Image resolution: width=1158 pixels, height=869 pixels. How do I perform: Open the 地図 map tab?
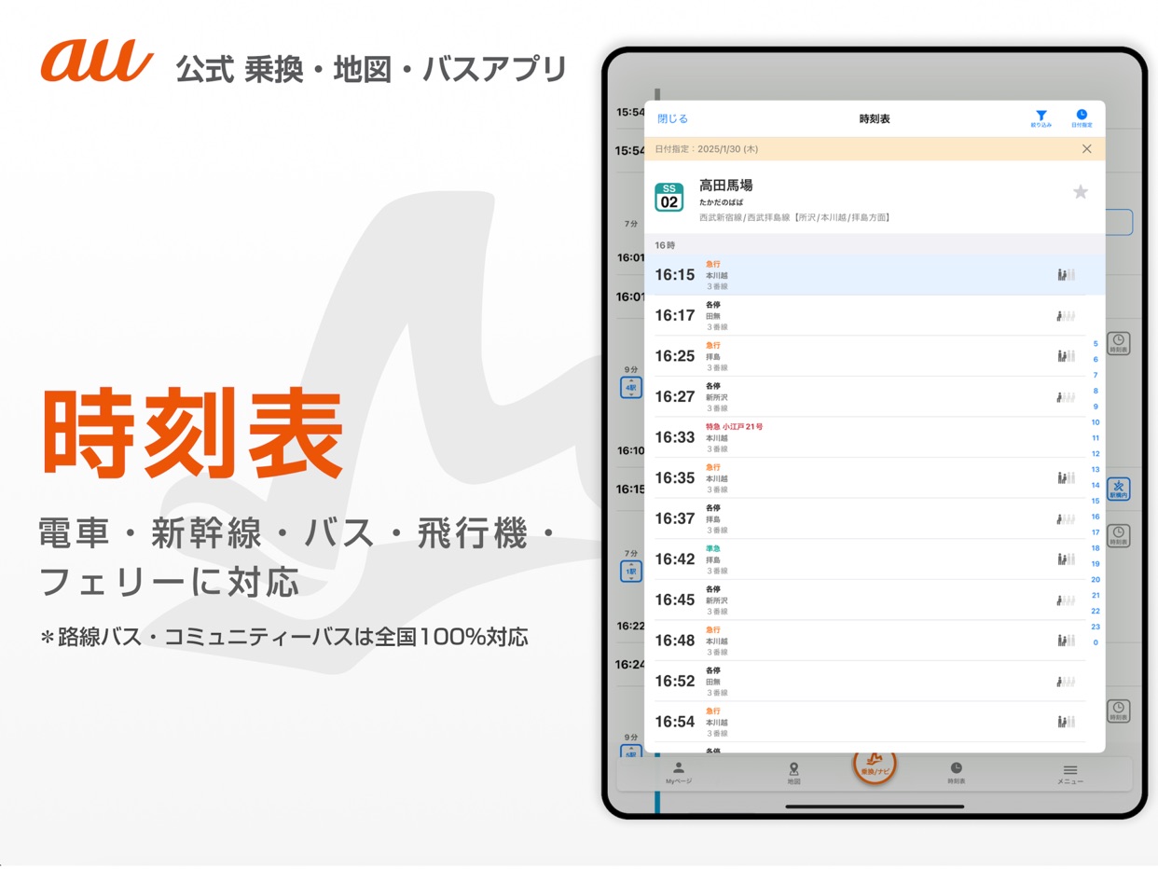(793, 770)
